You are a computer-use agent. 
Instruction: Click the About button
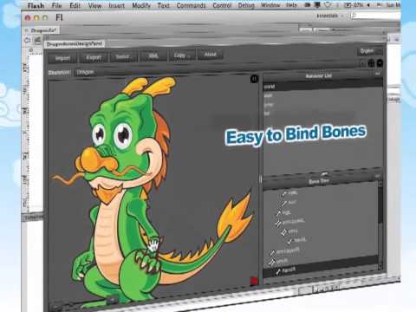pyautogui.click(x=210, y=55)
